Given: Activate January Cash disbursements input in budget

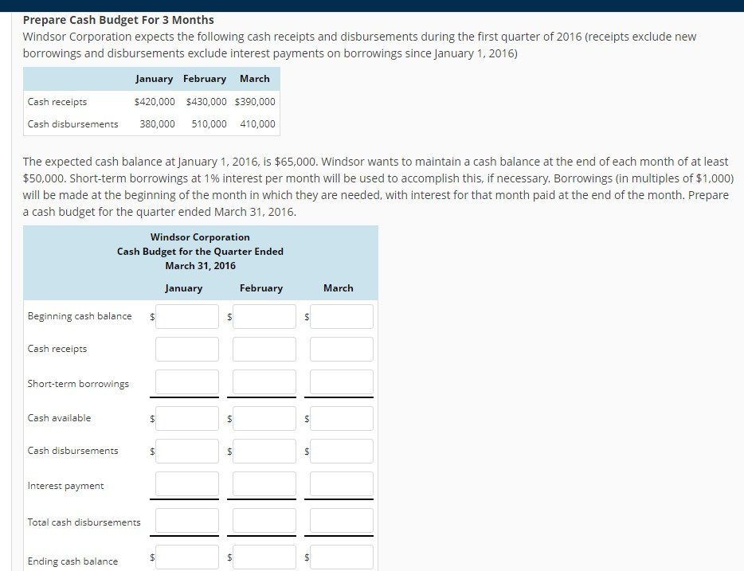Looking at the screenshot, I should [187, 451].
